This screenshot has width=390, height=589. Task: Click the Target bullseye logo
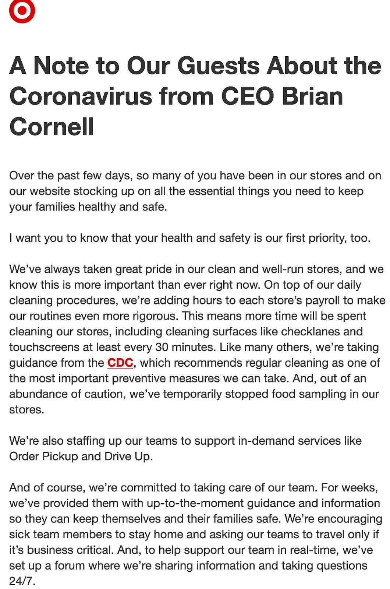[x=22, y=11]
